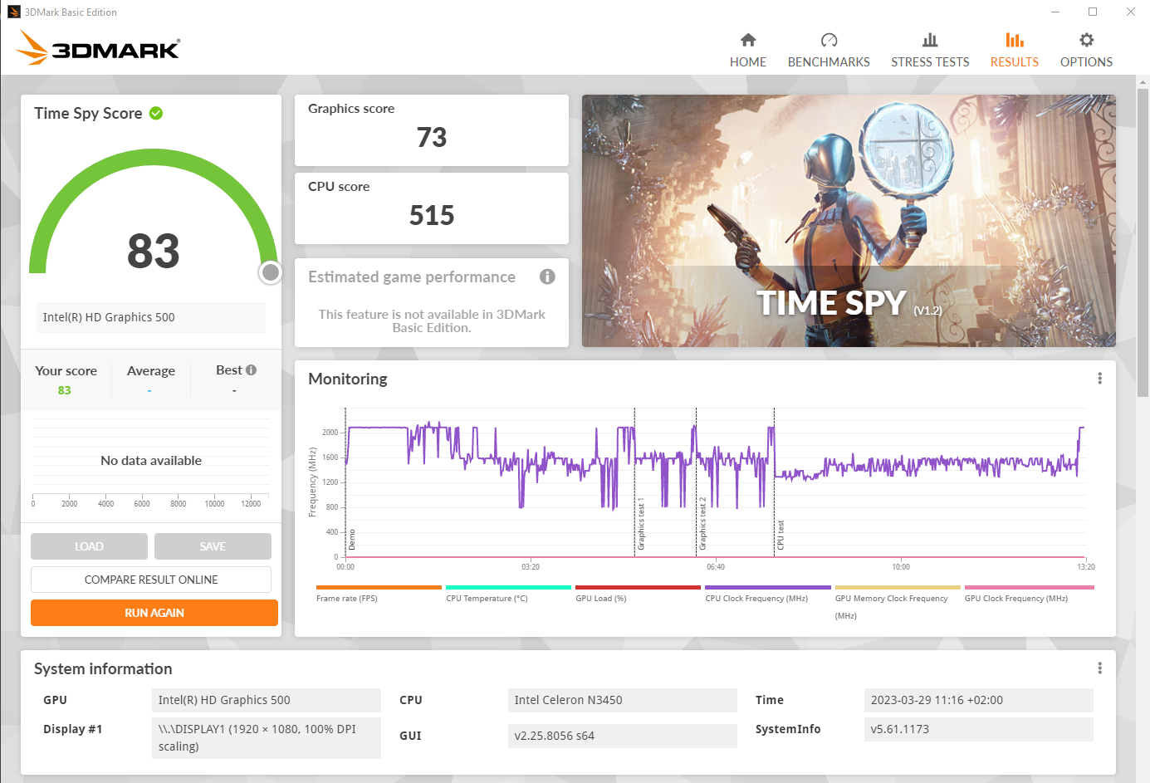This screenshot has height=783, width=1150.
Task: Click the System information heading
Action: pyautogui.click(x=103, y=669)
